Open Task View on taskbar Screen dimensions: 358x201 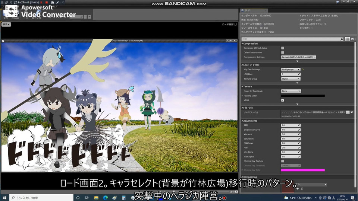[87, 198]
